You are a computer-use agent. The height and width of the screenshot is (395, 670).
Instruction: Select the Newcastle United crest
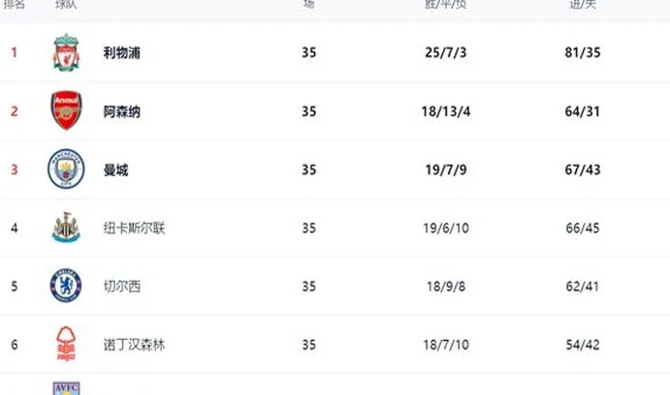pos(66,228)
